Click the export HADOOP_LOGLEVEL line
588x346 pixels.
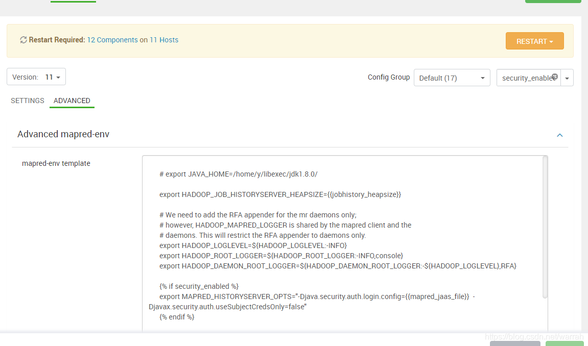[x=253, y=245]
